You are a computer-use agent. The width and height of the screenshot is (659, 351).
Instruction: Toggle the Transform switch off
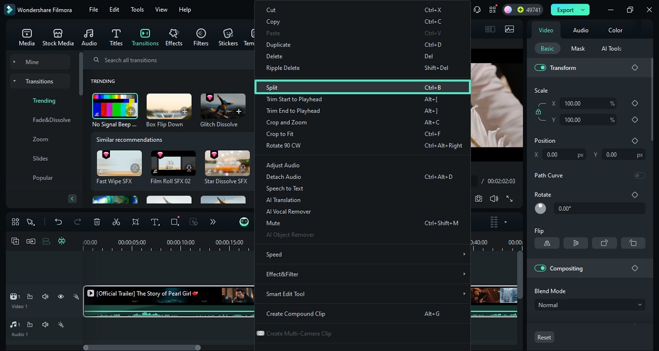pyautogui.click(x=540, y=68)
